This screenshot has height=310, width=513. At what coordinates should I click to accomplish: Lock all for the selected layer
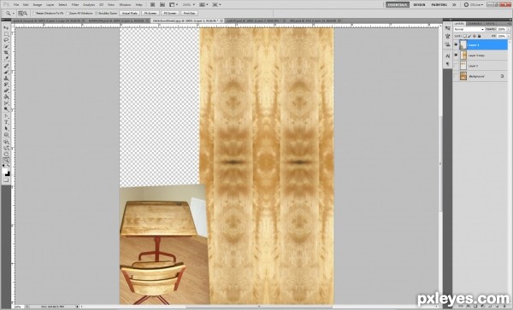[480, 36]
